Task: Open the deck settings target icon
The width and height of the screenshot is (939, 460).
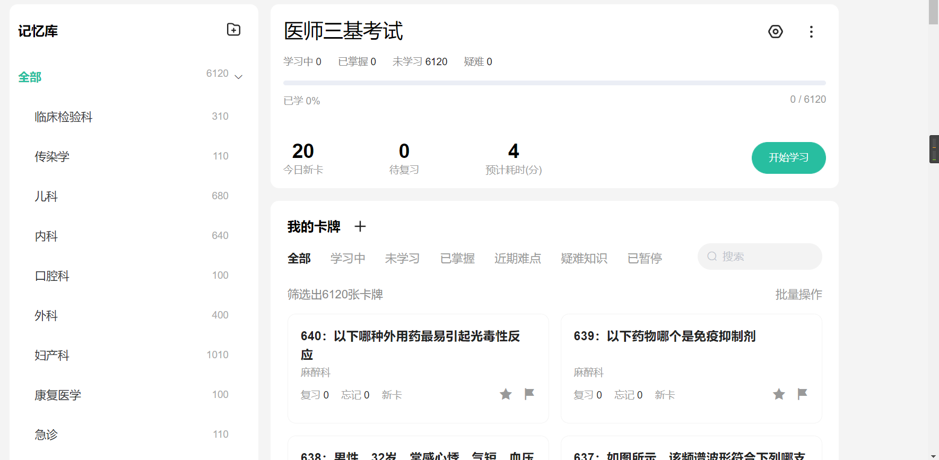Action: click(x=776, y=32)
